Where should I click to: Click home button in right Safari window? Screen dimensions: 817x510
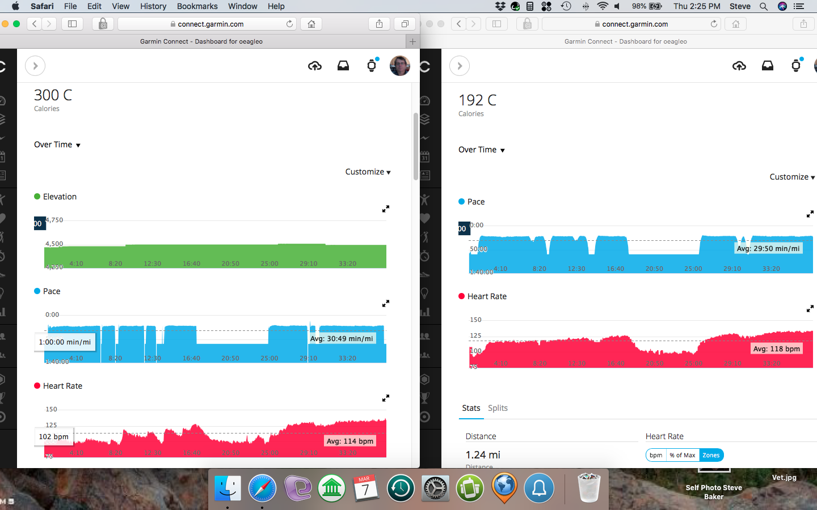point(736,24)
